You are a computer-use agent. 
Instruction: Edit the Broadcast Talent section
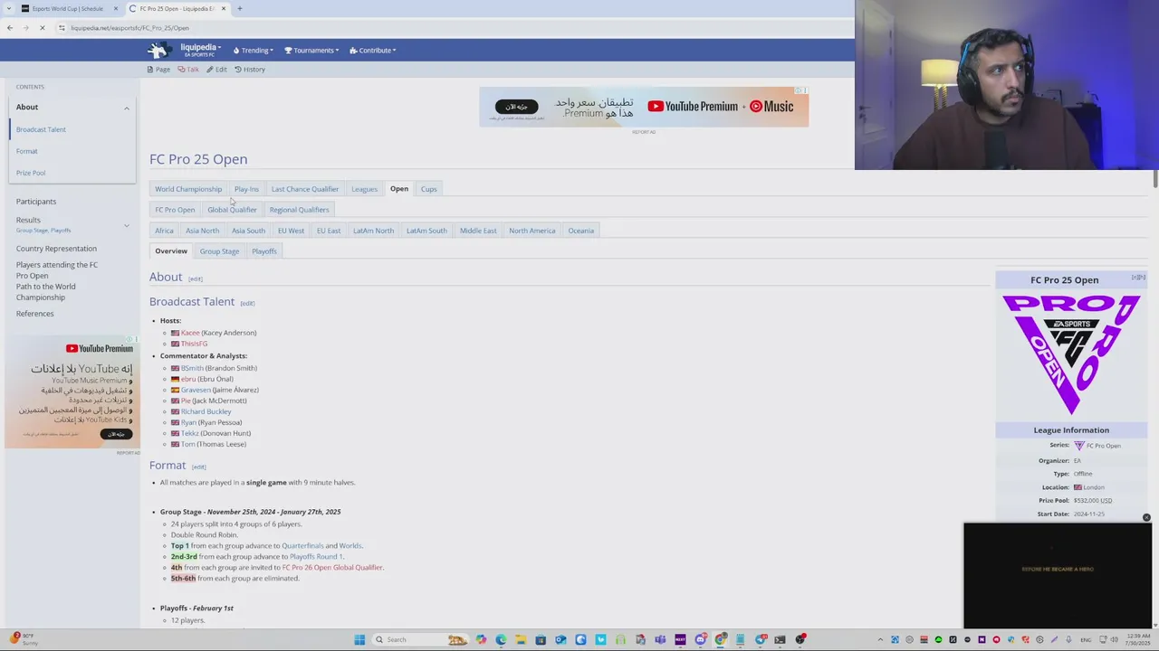point(247,303)
